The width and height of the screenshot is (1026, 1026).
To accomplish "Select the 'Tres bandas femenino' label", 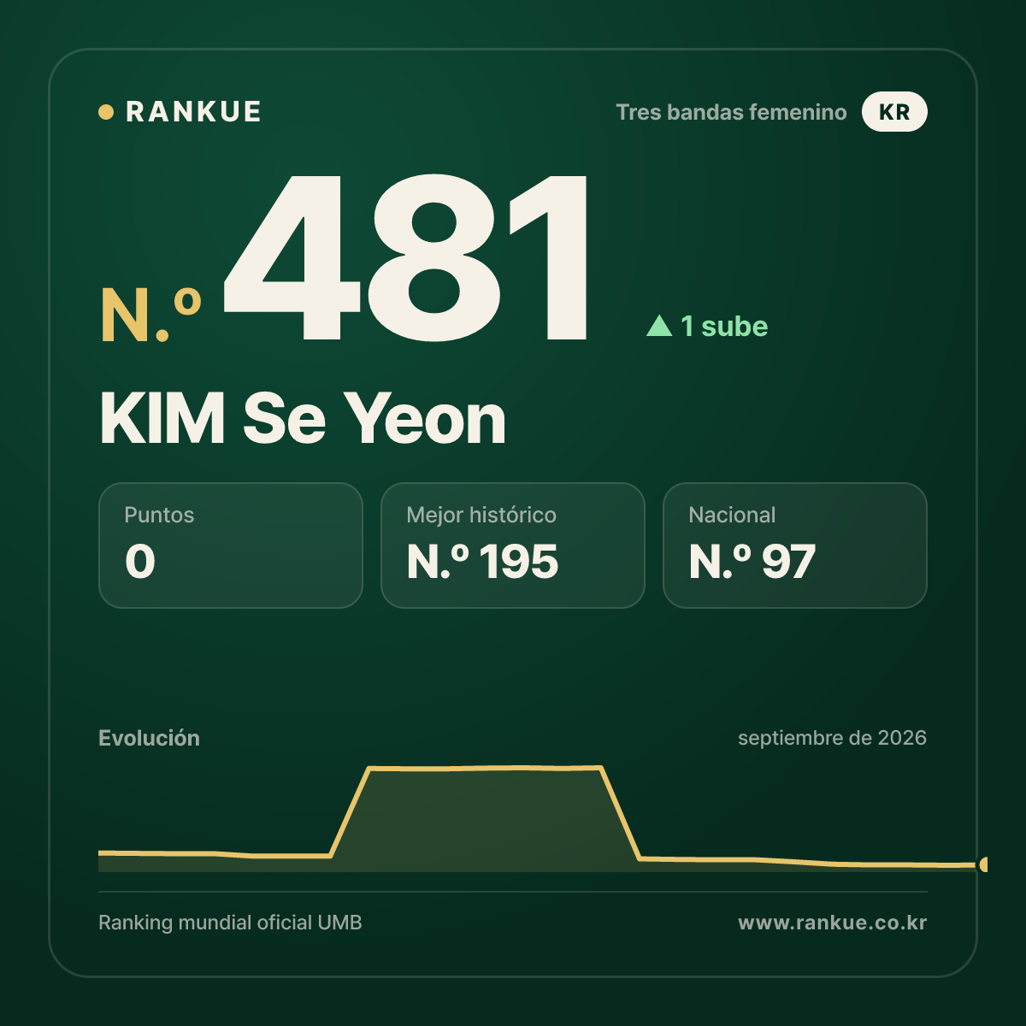I will click(731, 112).
